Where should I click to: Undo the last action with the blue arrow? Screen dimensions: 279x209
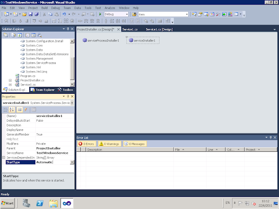(x=64, y=14)
